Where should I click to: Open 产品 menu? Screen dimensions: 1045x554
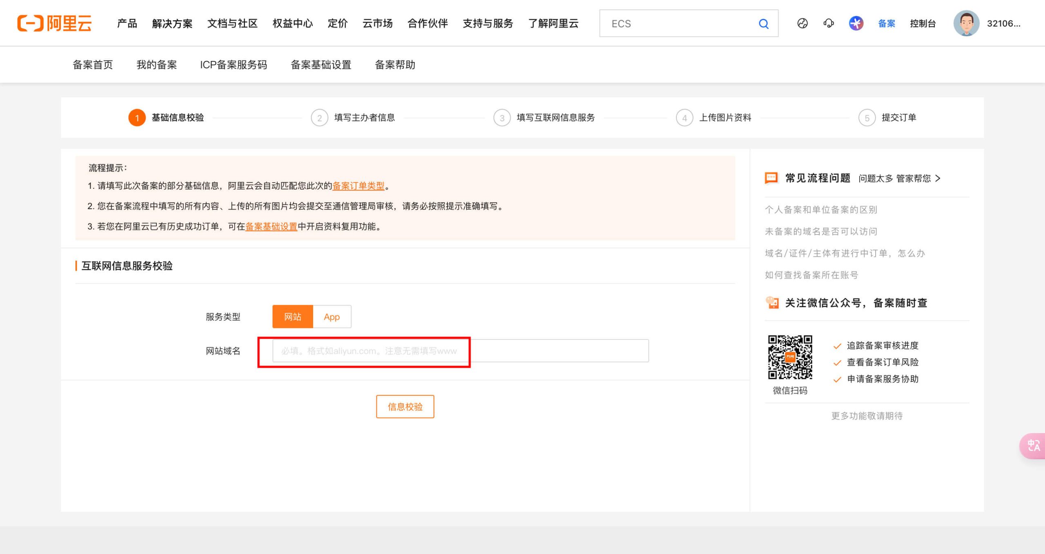tap(127, 23)
